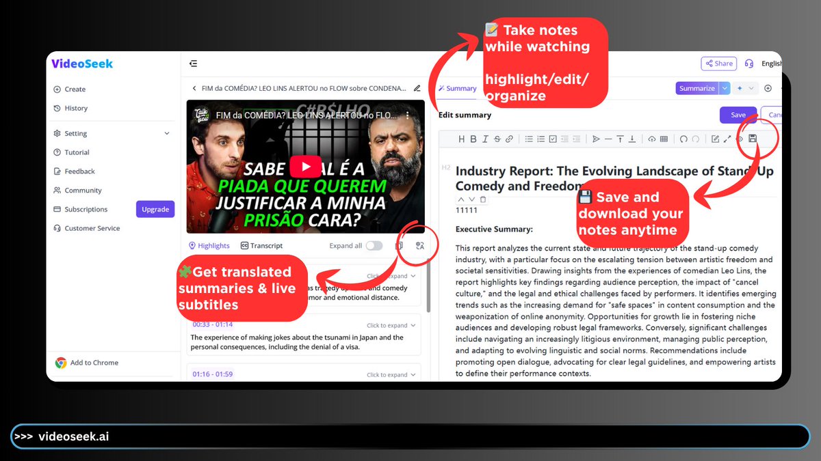This screenshot has width=821, height=461.
Task: Open the AI sparkle dropdown
Action: (x=746, y=88)
